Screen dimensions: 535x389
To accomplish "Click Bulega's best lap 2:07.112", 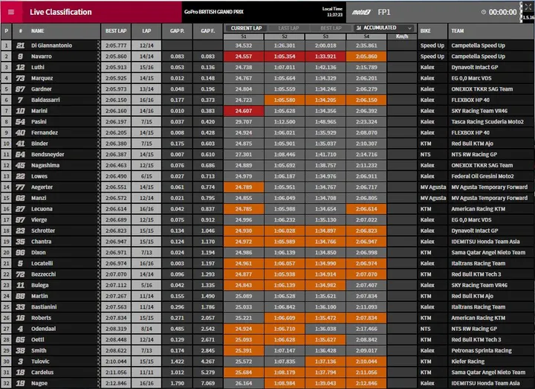I will tap(116, 285).
